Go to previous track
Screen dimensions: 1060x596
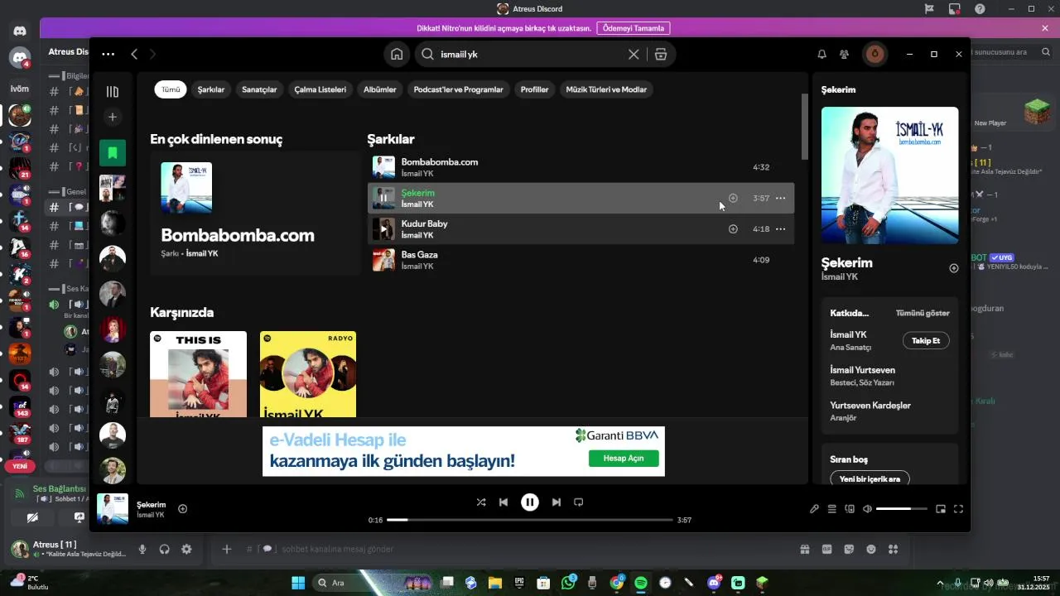(503, 502)
